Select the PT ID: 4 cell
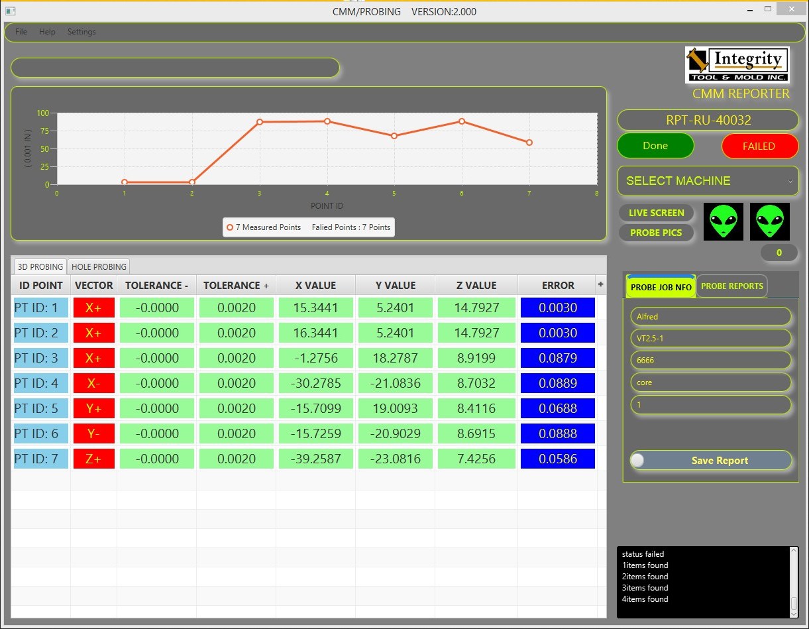Image resolution: width=809 pixels, height=629 pixels. (41, 383)
